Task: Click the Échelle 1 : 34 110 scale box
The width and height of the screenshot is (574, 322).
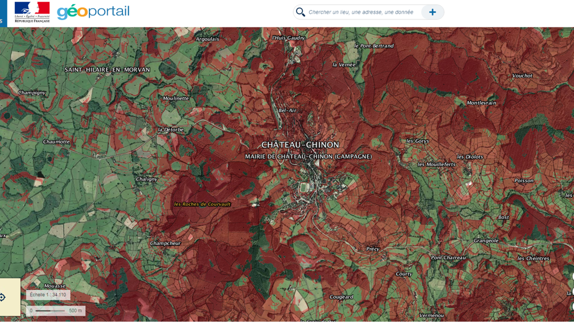Action: (x=48, y=295)
